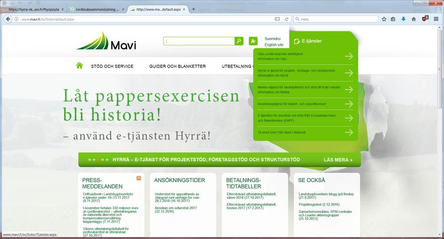444x239 pixels.
Task: Click the Mavi logo
Action: coord(106,41)
